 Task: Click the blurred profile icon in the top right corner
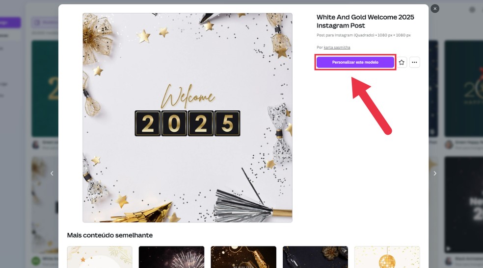[472, 9]
